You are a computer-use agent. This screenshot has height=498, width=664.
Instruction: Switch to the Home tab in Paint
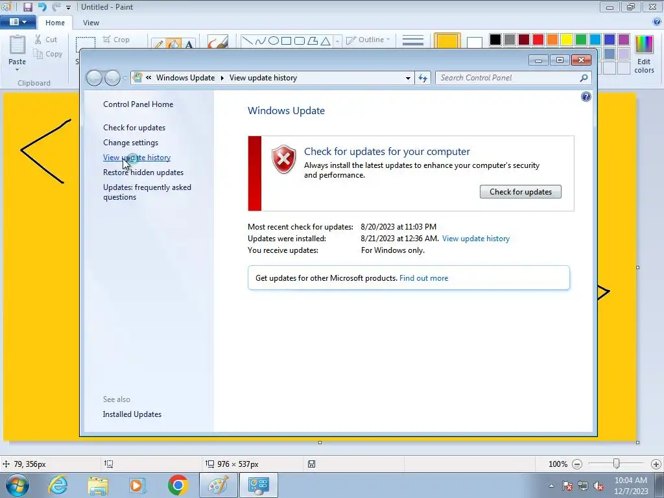pos(55,23)
